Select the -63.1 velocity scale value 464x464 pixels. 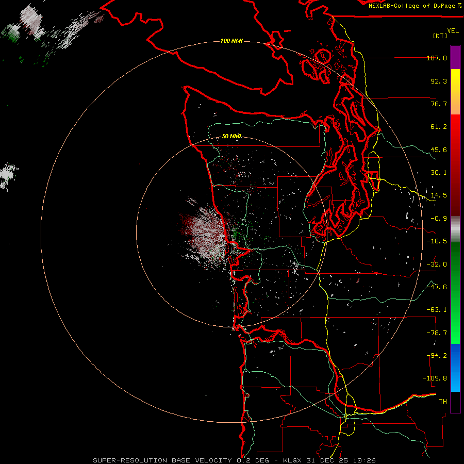[x=437, y=310]
